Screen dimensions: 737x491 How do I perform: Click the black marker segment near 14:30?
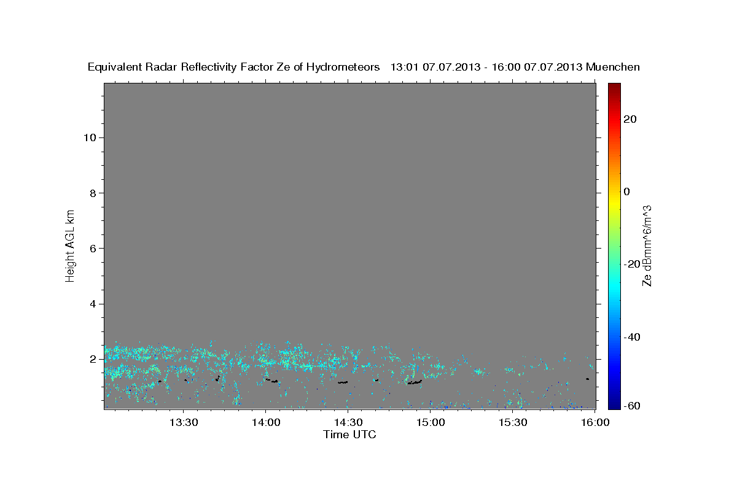pos(343,382)
